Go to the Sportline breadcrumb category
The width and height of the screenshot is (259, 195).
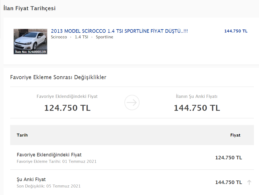(104, 37)
